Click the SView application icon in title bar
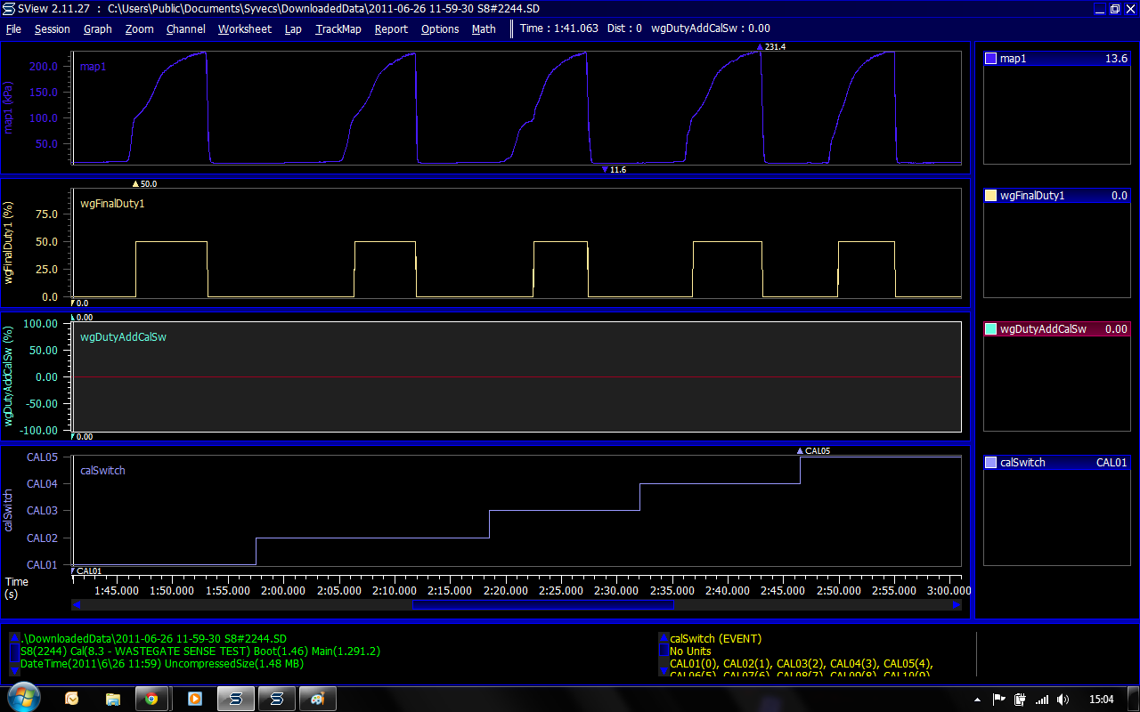Screen dimensions: 1140x712 click(x=9, y=8)
